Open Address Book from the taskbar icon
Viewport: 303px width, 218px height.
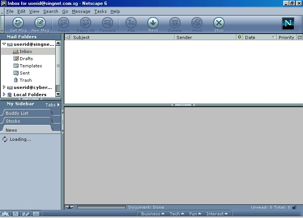coord(36,214)
